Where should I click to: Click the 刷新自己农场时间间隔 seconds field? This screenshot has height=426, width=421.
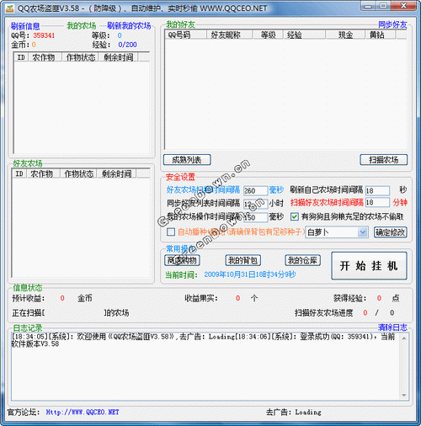click(x=377, y=190)
